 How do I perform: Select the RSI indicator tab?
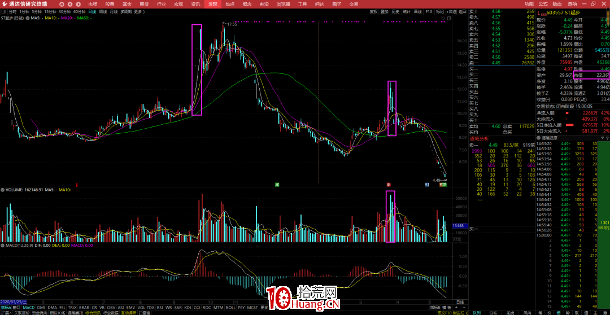(x=159, y=307)
